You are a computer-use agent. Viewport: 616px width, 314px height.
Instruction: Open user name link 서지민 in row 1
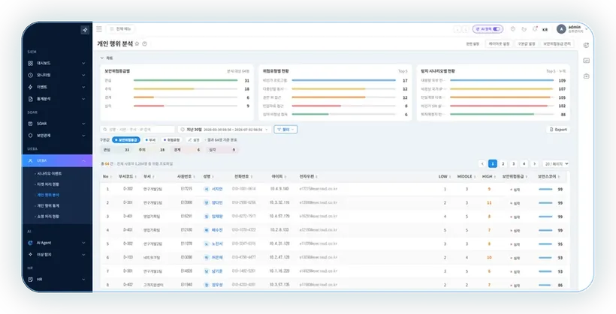(x=217, y=189)
